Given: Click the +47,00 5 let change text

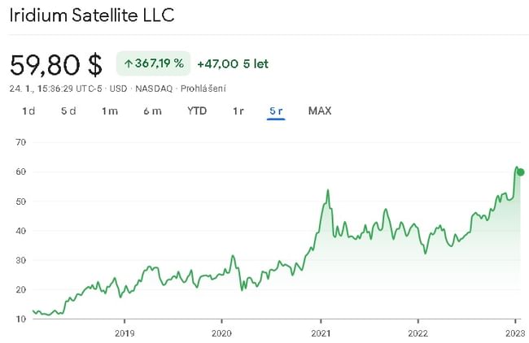Looking at the screenshot, I should 233,63.
